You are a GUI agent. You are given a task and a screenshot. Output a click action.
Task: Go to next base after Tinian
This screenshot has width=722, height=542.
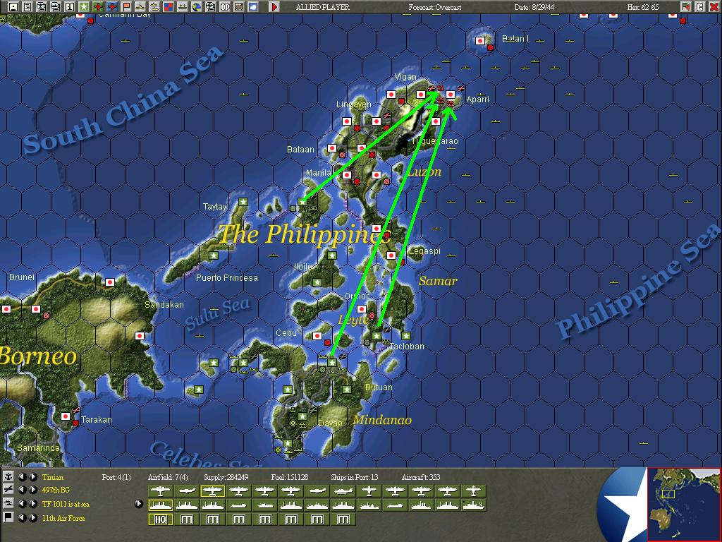(33, 476)
